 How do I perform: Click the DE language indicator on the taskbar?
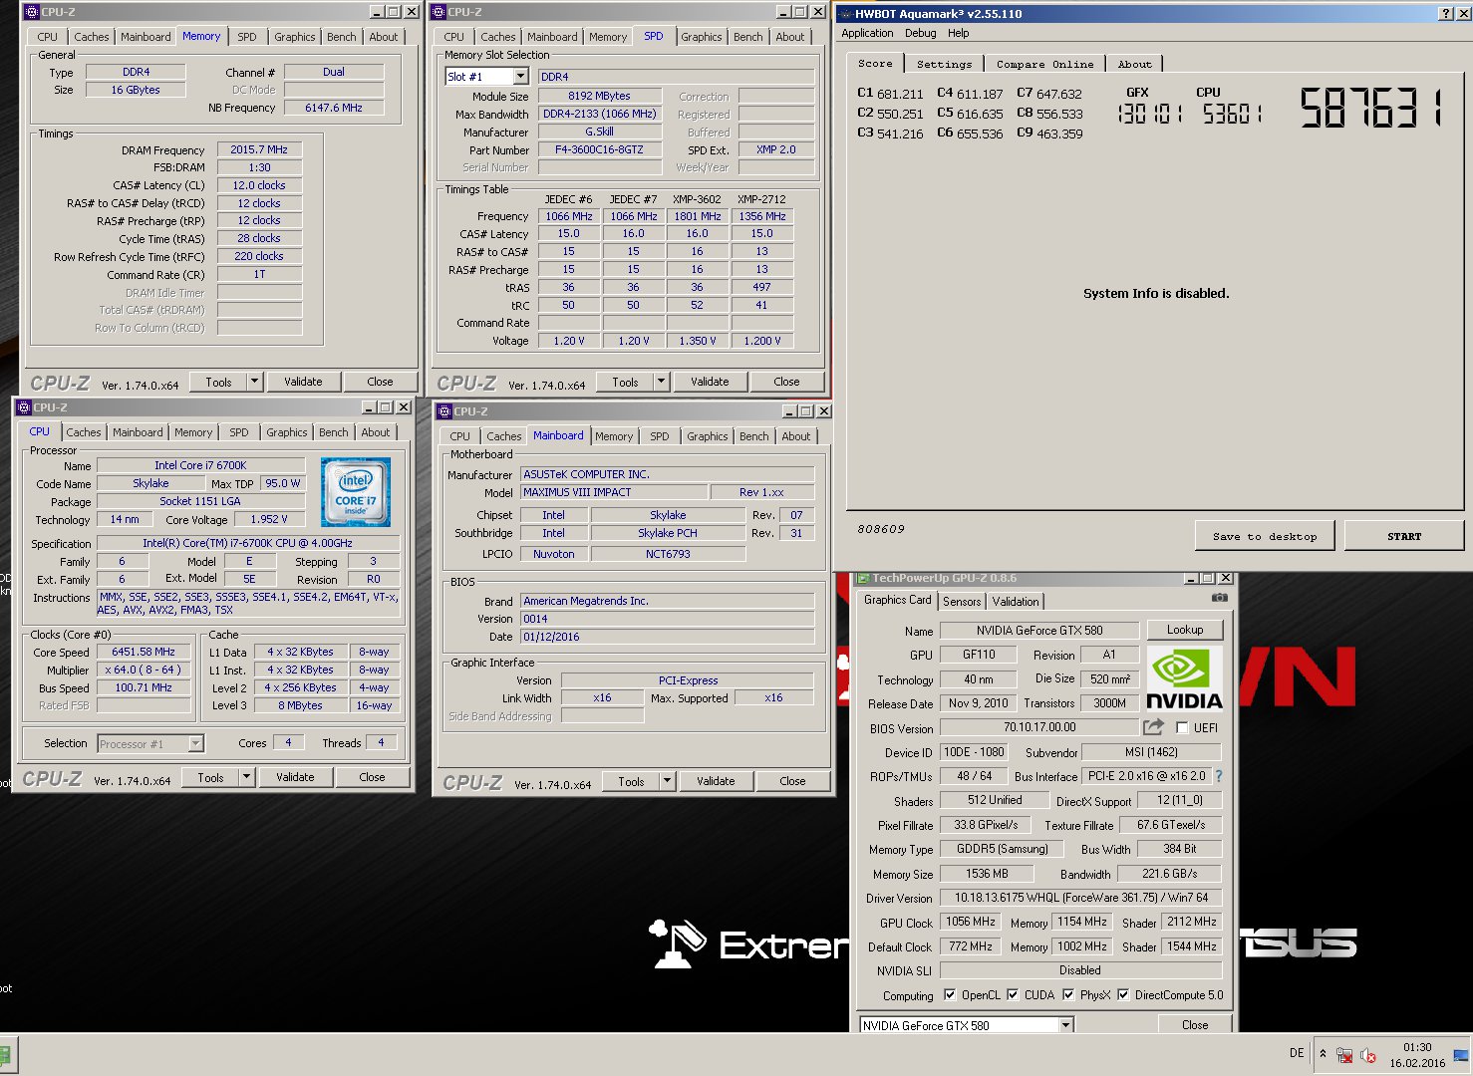coord(1297,1053)
